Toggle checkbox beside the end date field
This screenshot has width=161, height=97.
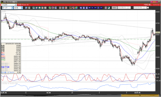(x=148, y=8)
